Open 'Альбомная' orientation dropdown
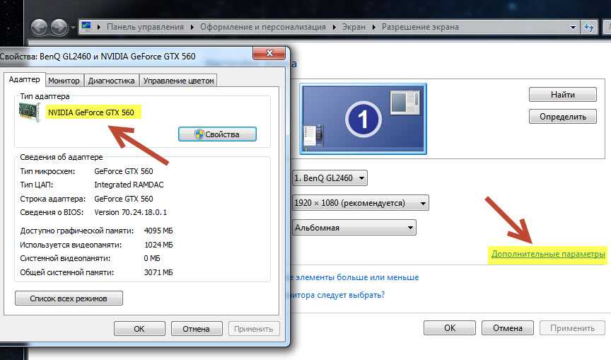Image resolution: width=611 pixels, height=360 pixels. 354,228
